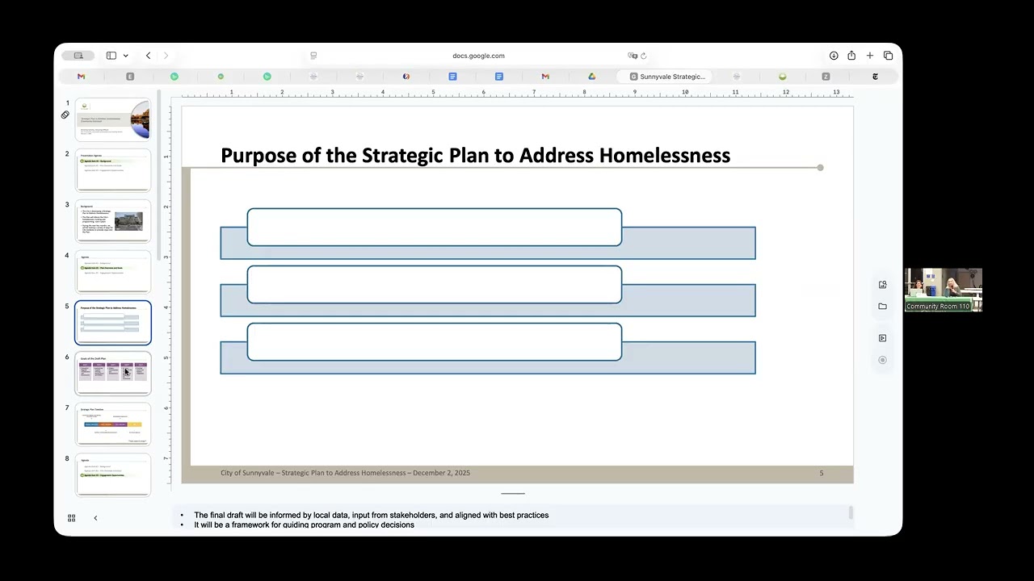Toggle the Safari sidebar button
1034x581 pixels.
[x=111, y=56]
